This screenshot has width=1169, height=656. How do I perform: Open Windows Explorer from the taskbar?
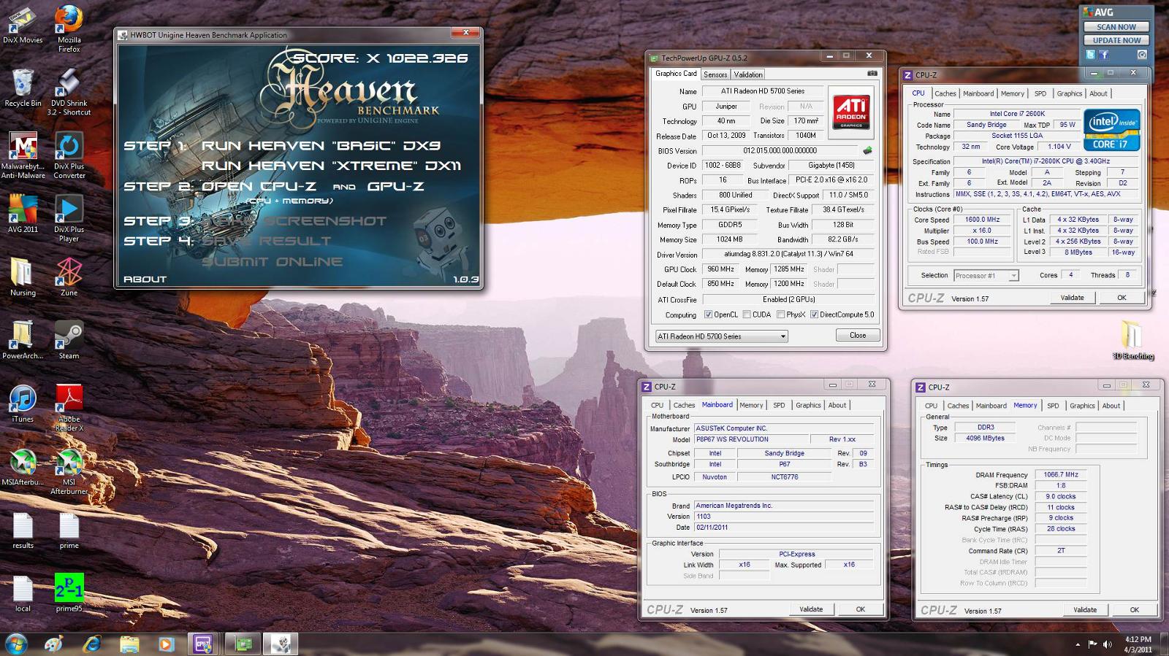[x=129, y=644]
